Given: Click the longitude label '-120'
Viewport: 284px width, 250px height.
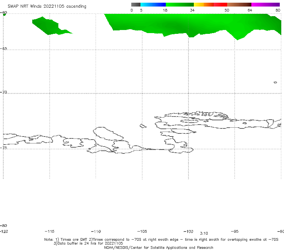Looking at the screenshot, I should pos(4,231).
